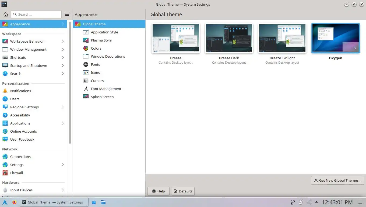Viewport: 366px width, 207px height.
Task: Click the taskbar icon left of the folder
Action: (x=94, y=202)
